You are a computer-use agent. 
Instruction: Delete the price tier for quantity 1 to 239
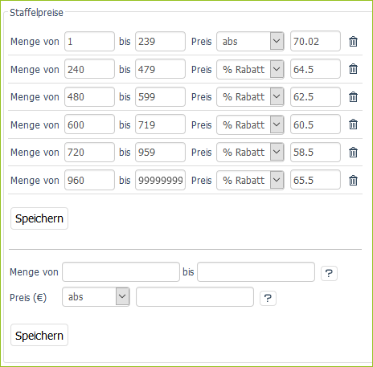353,42
